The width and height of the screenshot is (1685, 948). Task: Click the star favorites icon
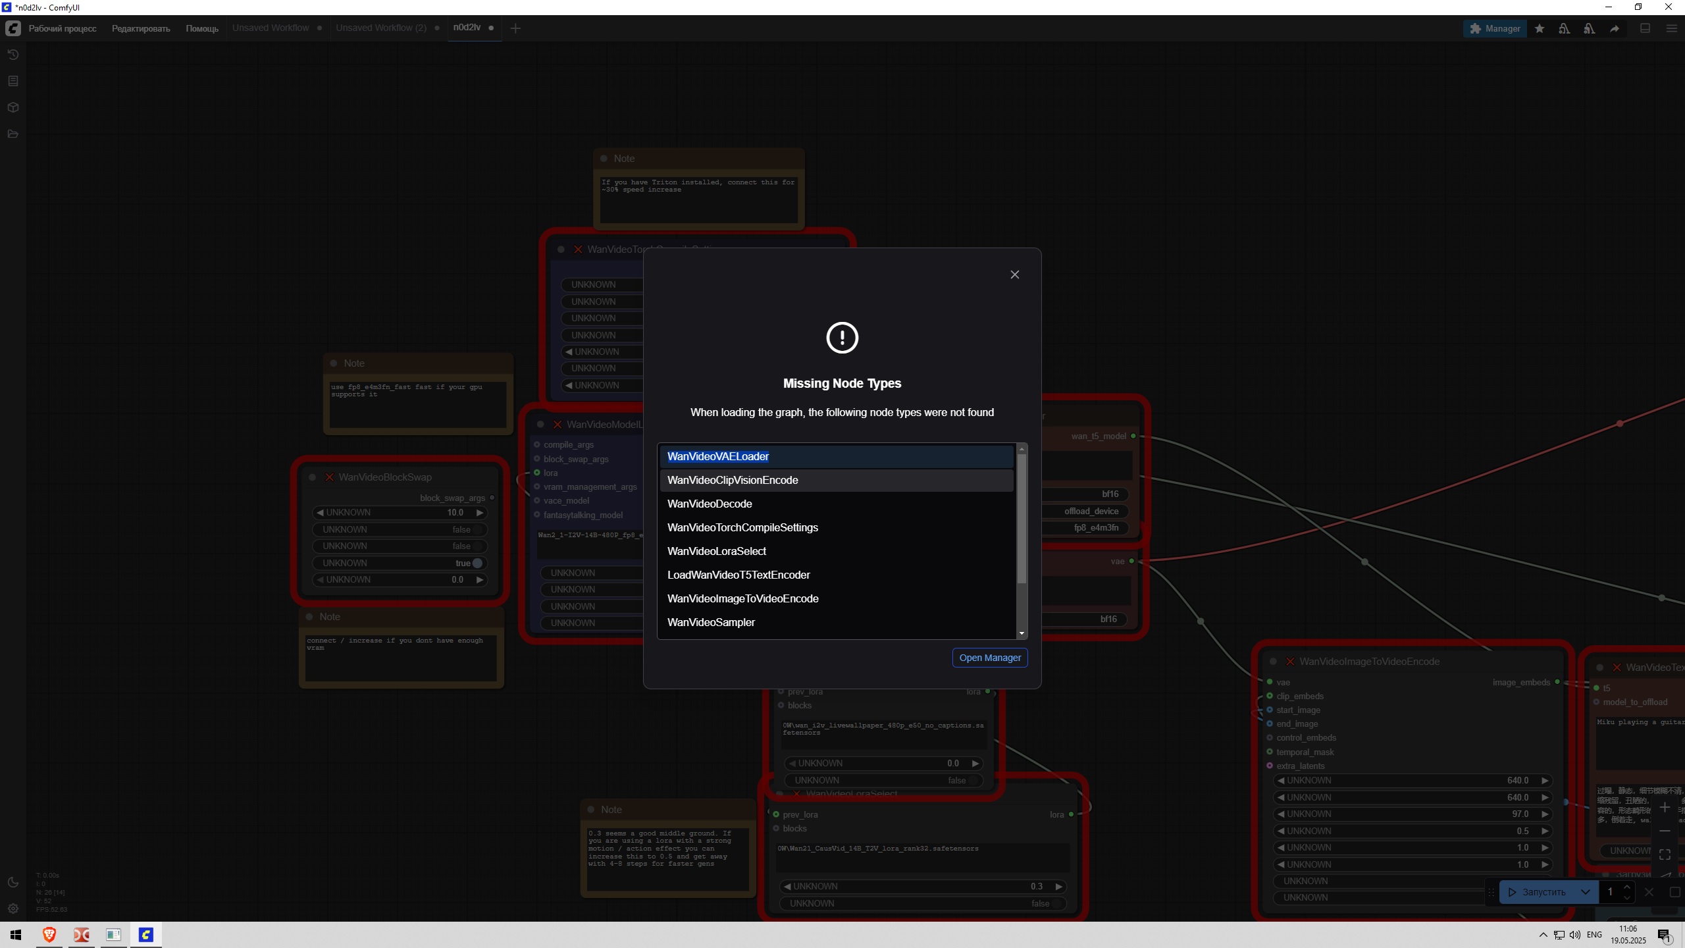click(1540, 28)
